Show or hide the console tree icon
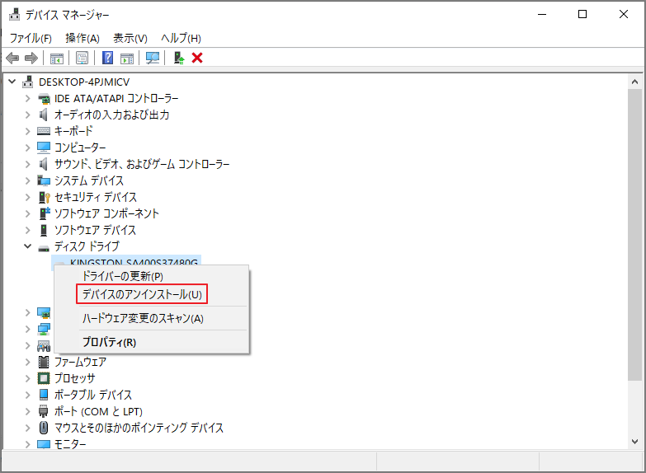The image size is (646, 473). click(57, 58)
